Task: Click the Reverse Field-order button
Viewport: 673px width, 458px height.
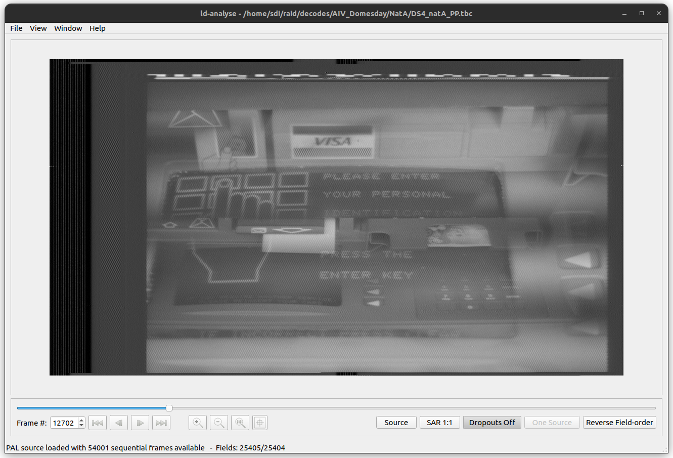Action: (619, 423)
